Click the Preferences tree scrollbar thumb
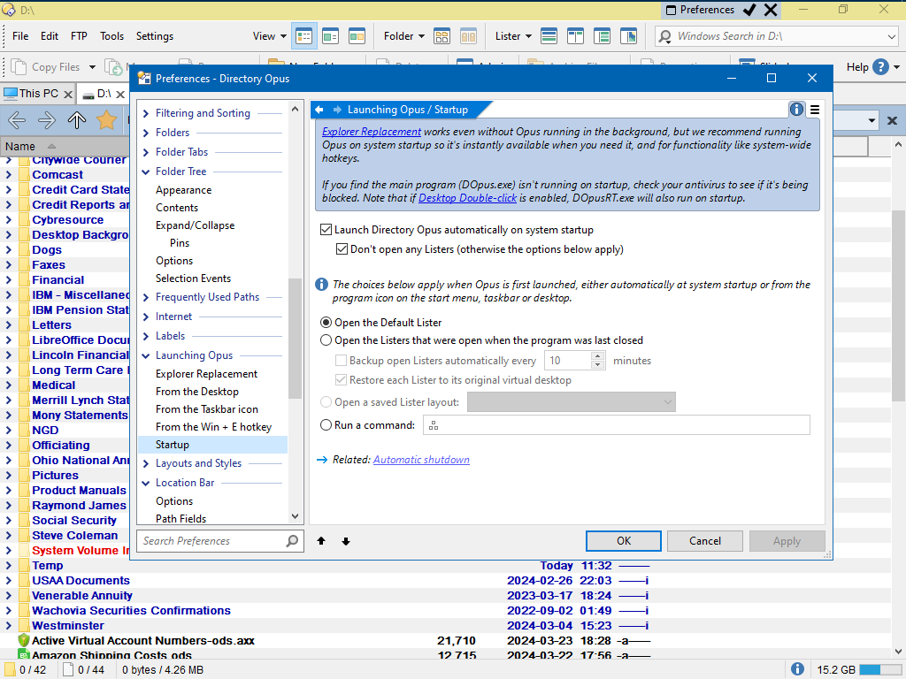The width and height of the screenshot is (906, 679). pyautogui.click(x=295, y=339)
